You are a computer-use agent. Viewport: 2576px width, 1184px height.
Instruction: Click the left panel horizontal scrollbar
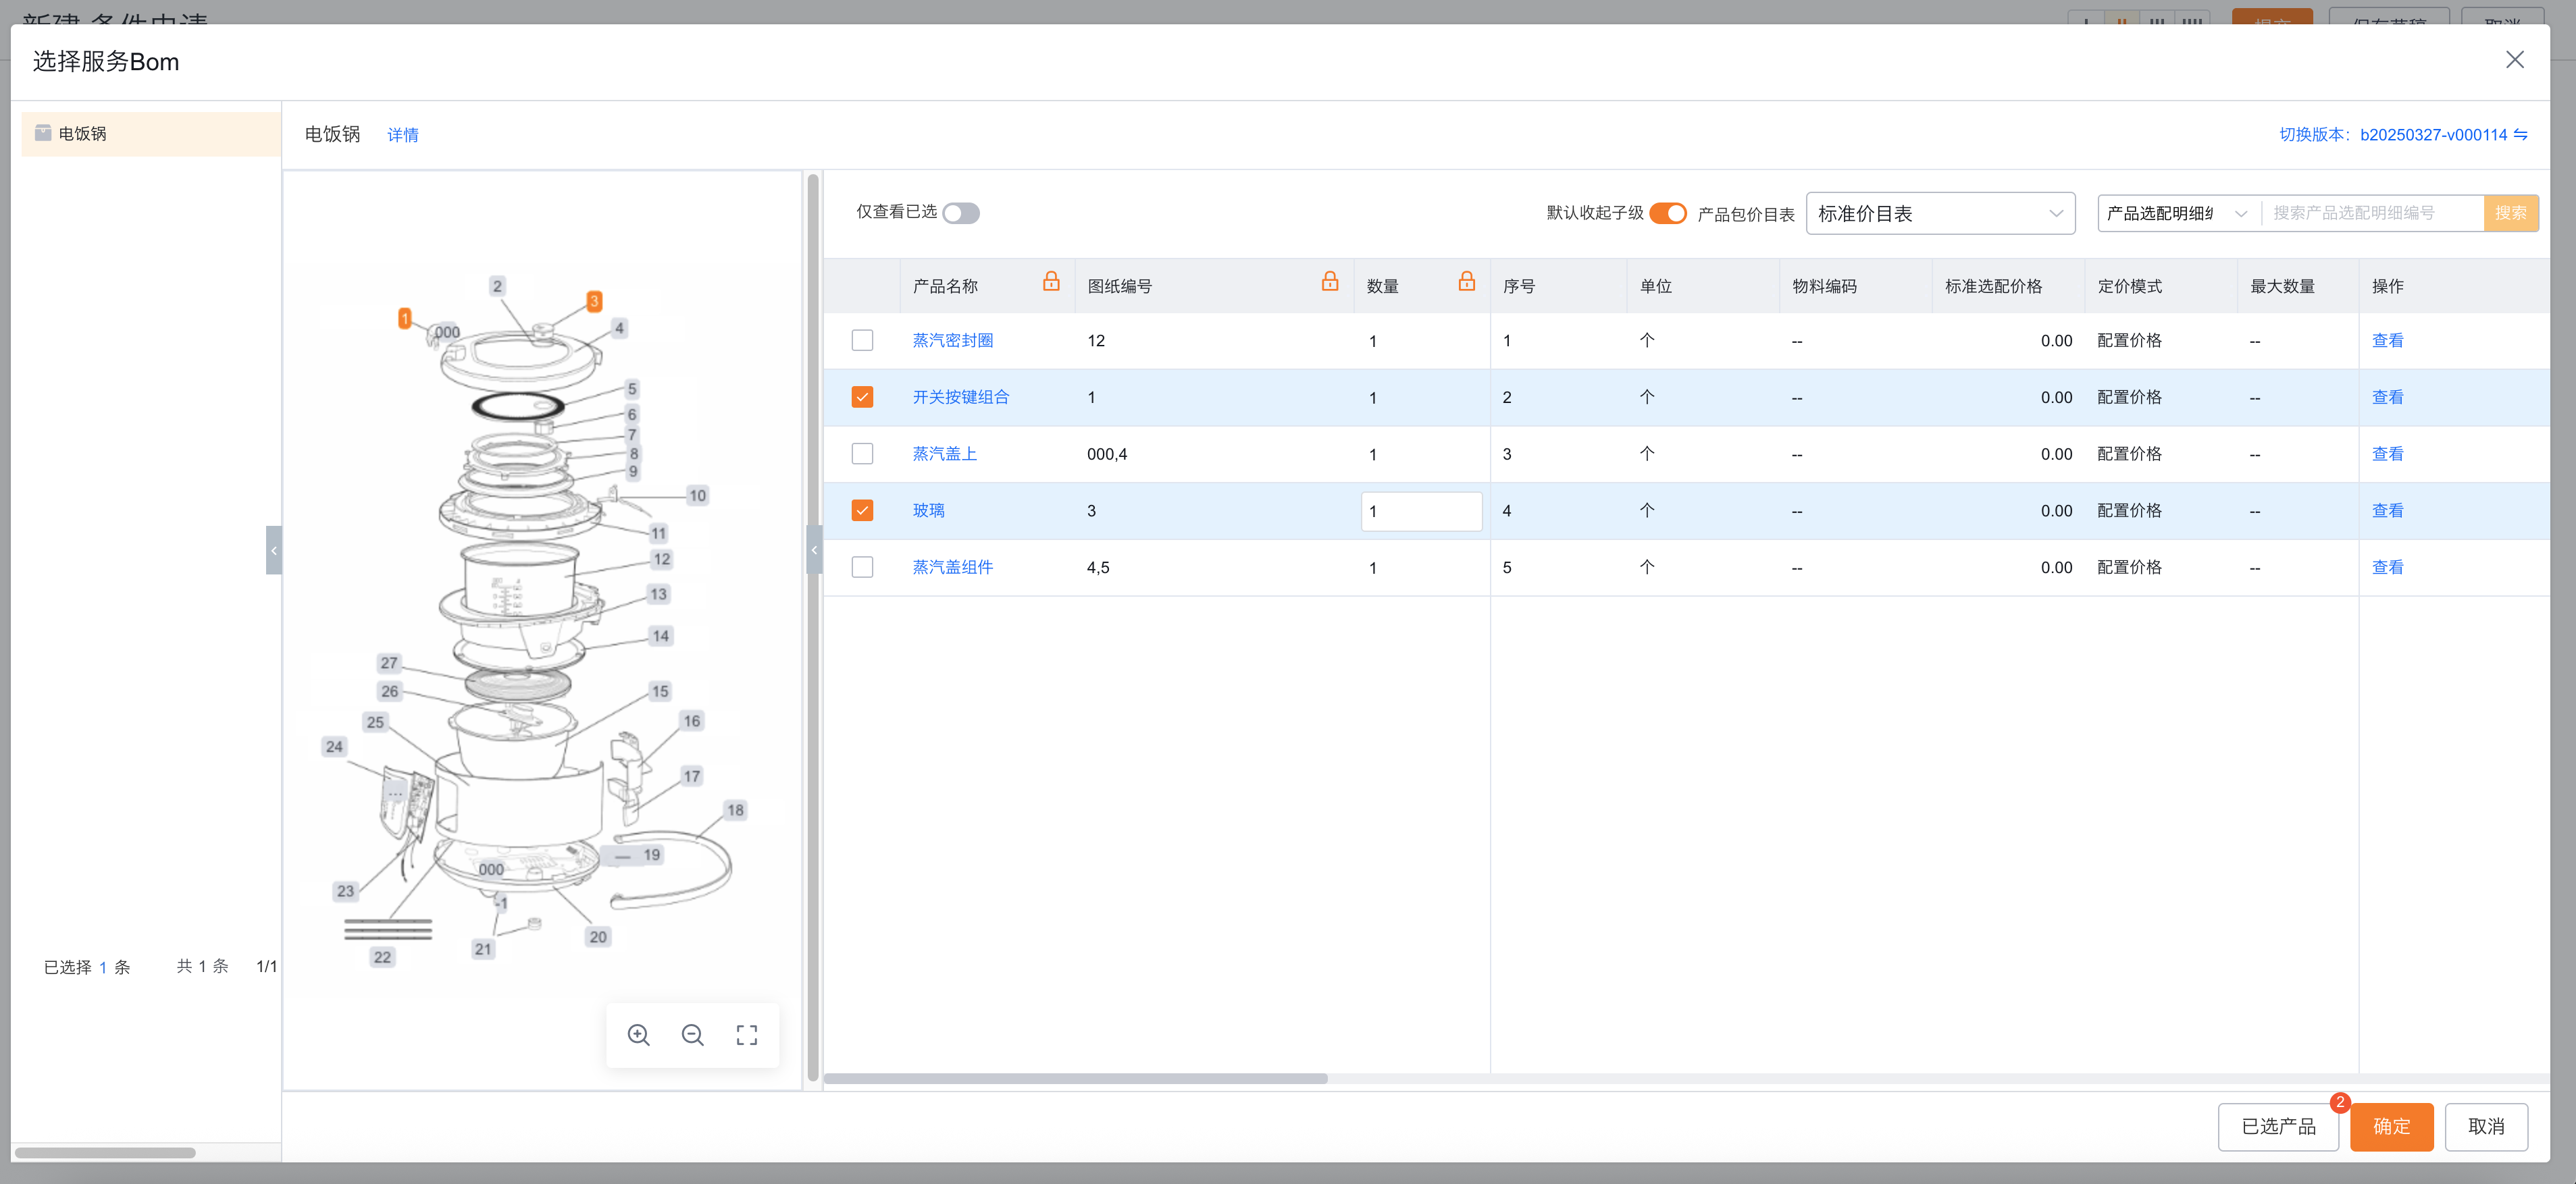[105, 1153]
